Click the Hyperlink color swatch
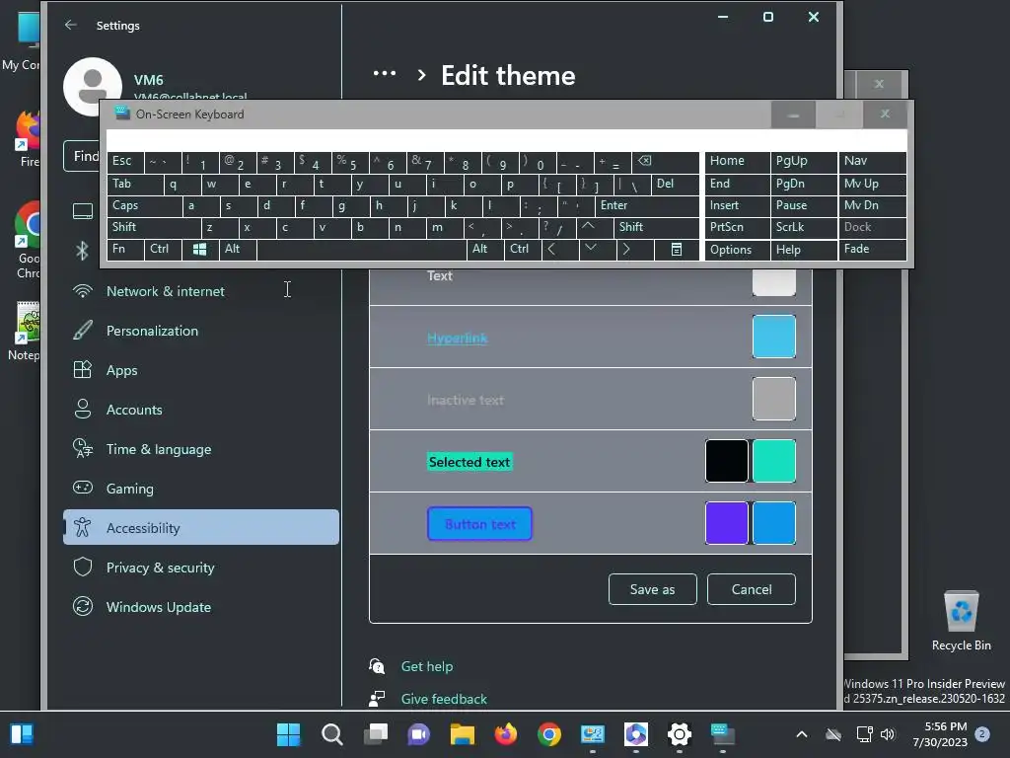The height and width of the screenshot is (758, 1010). pyautogui.click(x=773, y=336)
